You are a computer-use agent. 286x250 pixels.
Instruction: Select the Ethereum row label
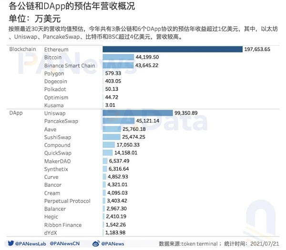click(56, 50)
